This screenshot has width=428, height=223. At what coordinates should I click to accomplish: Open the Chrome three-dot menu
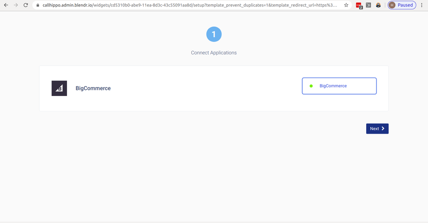click(422, 5)
